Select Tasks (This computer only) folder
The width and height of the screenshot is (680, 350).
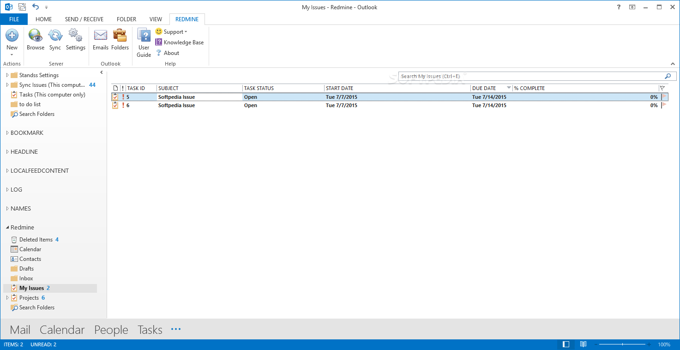(52, 95)
